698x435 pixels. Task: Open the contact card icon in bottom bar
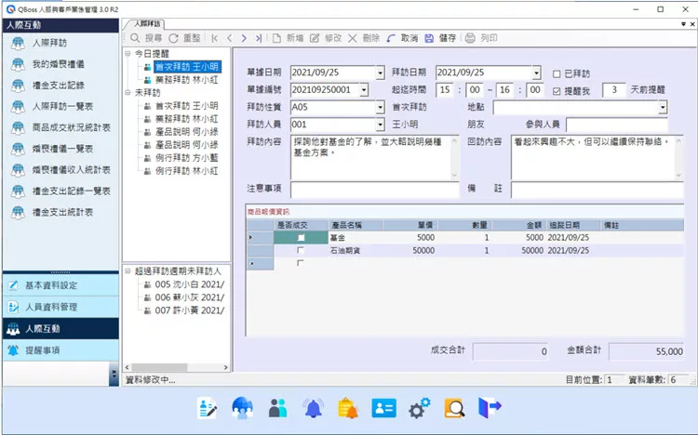(x=384, y=407)
